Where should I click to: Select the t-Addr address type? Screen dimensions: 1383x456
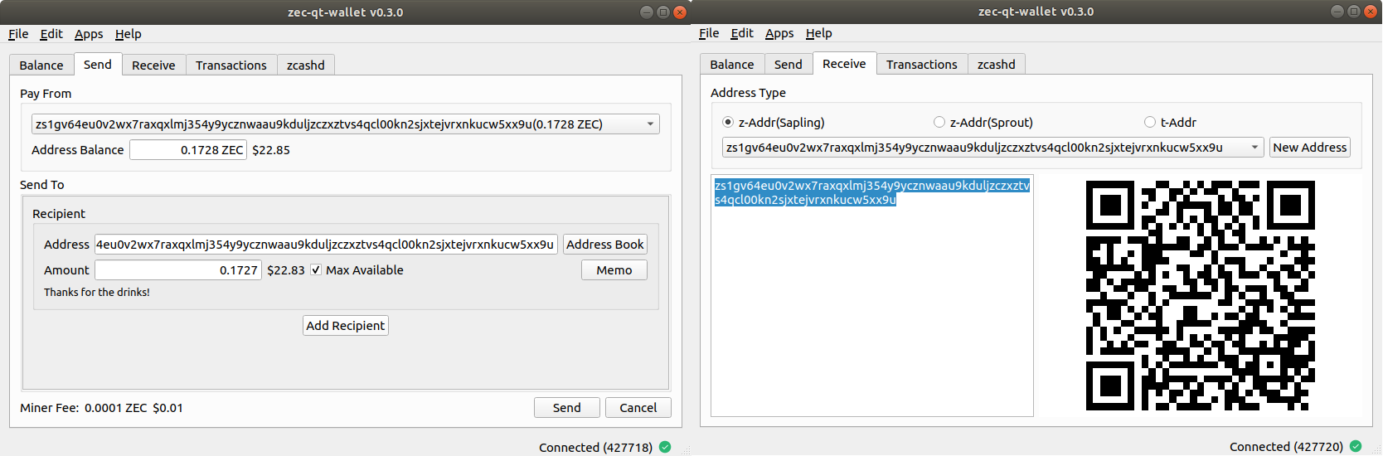(x=1150, y=123)
